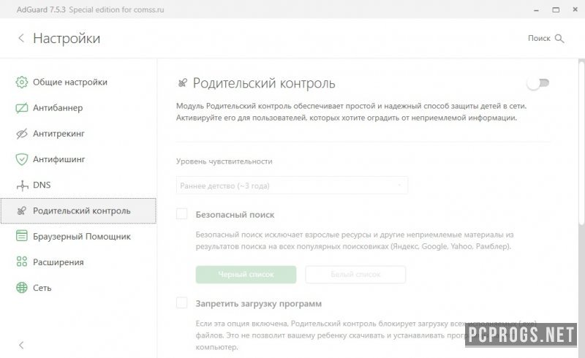585x358 pixels.
Task: Go back using arrow beside Настройки
Action: 21,38
